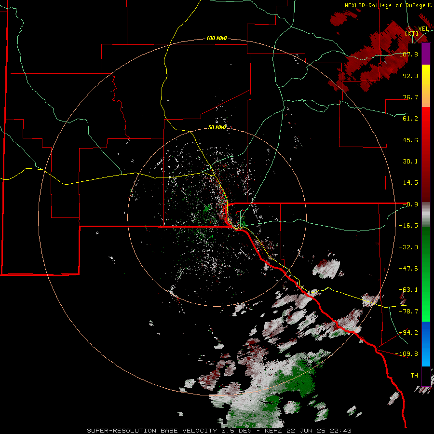Click the 76.7 value on the velocity scale
Viewport: 434px width, 434px height.
pyautogui.click(x=410, y=97)
